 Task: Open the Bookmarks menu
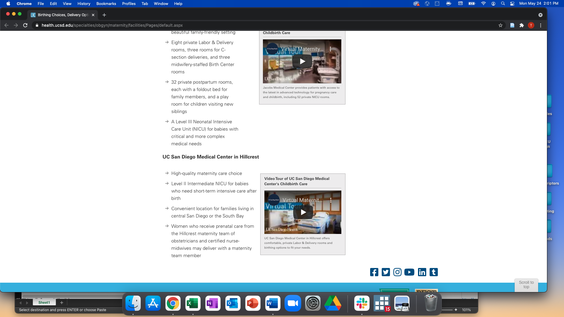click(106, 4)
